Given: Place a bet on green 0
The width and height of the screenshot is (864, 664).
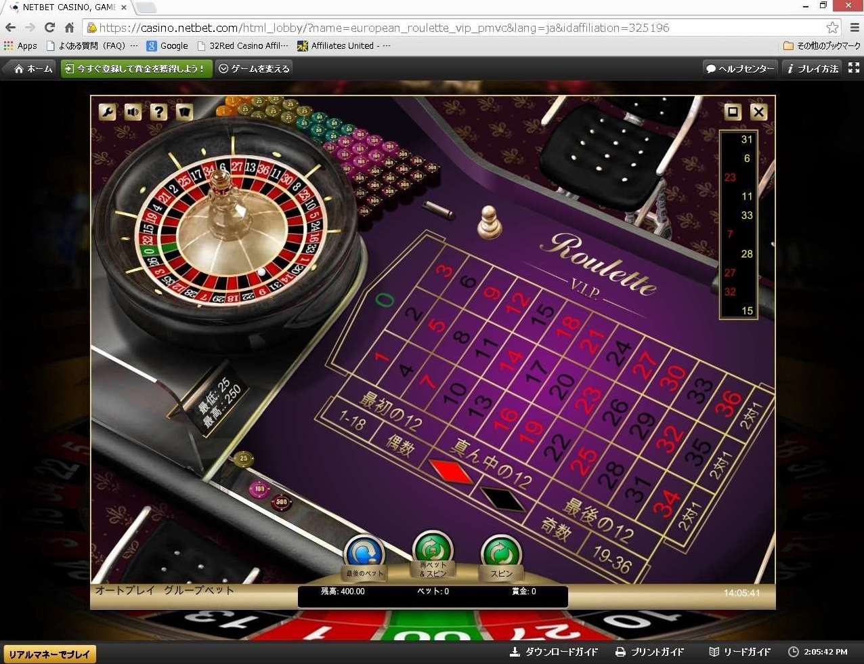Looking at the screenshot, I should pos(383,299).
